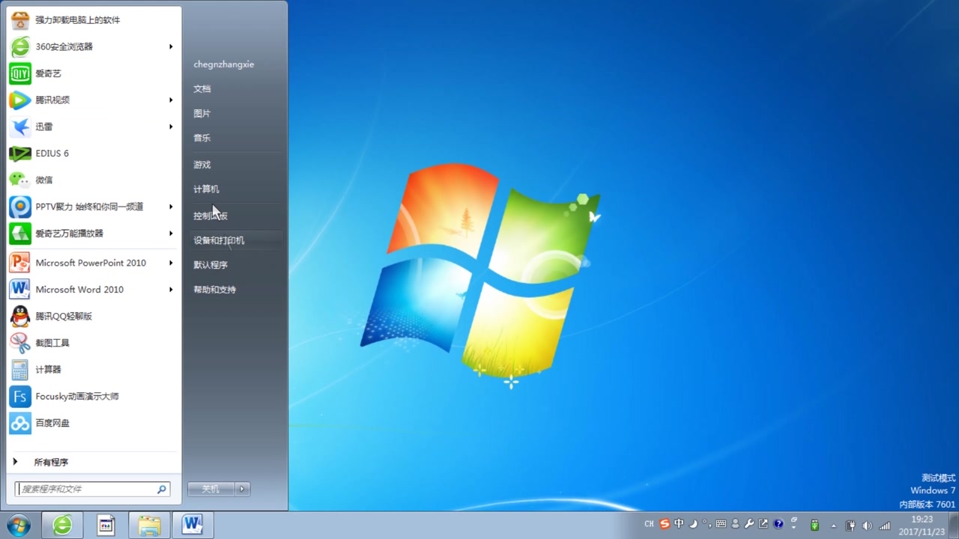Toggle the moon half-width/full-width icon

693,524
